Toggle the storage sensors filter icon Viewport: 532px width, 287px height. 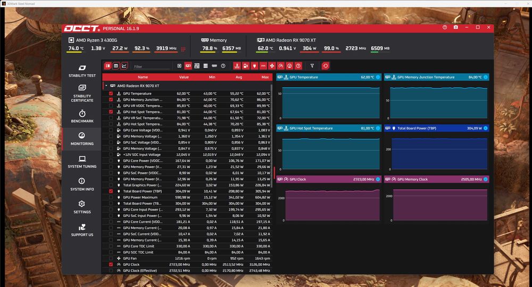pos(205,66)
